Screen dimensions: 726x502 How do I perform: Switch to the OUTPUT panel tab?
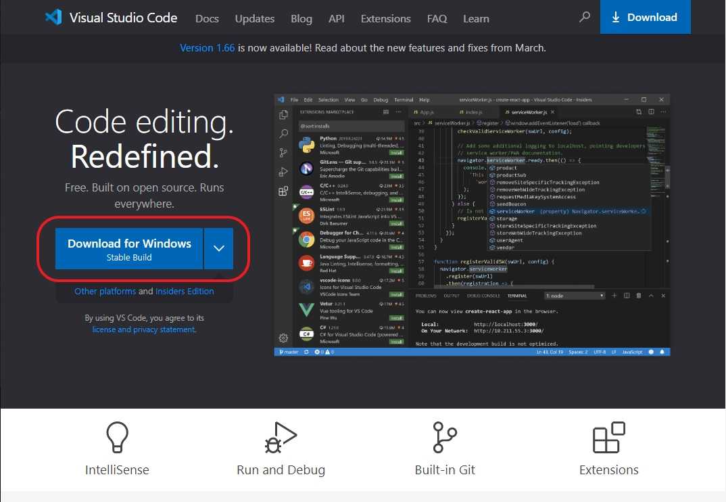click(x=452, y=296)
